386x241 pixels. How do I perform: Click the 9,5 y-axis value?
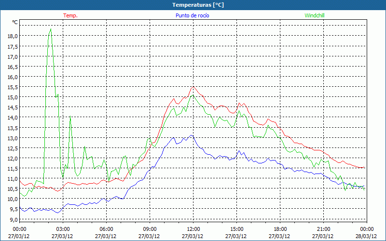pyautogui.click(x=14, y=209)
